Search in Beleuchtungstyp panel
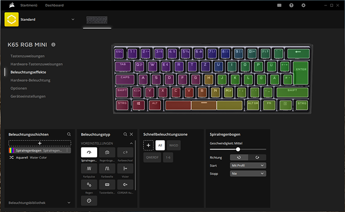This screenshot has width=345, height=212. point(125,134)
